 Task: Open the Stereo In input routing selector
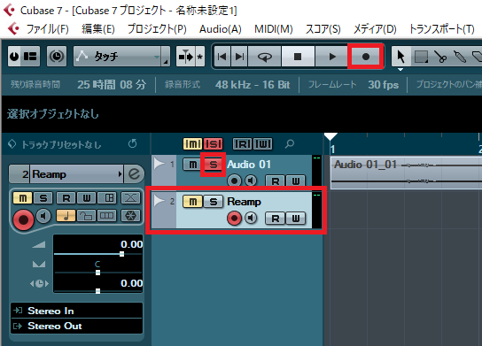[x=77, y=311]
